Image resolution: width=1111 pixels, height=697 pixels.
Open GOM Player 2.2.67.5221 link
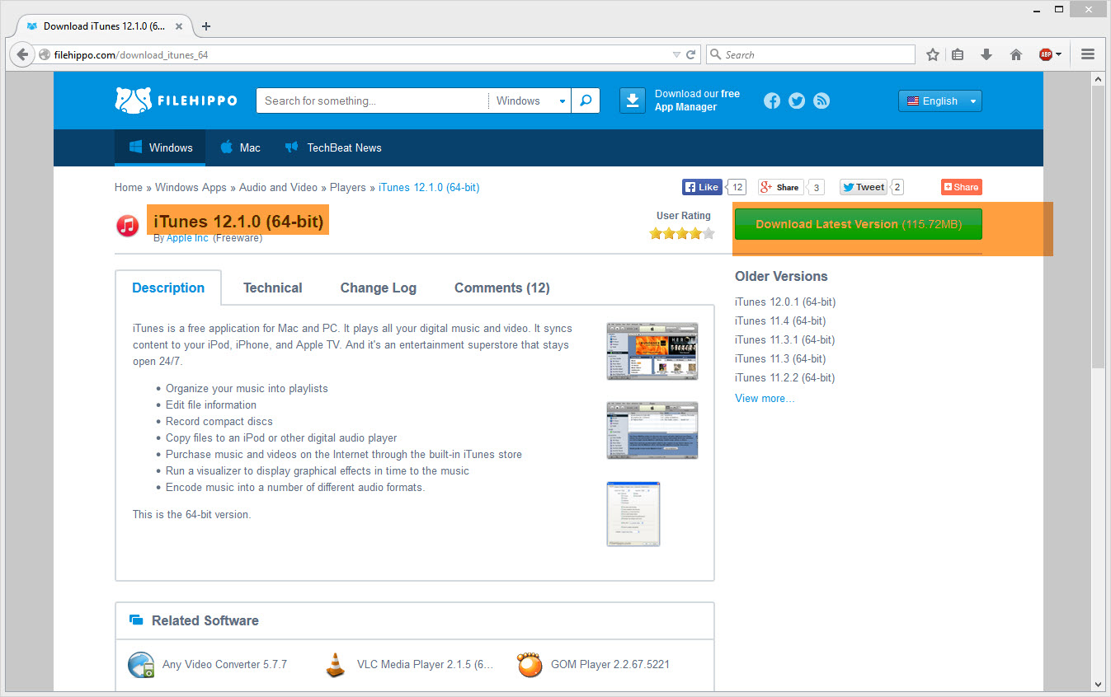[610, 664]
